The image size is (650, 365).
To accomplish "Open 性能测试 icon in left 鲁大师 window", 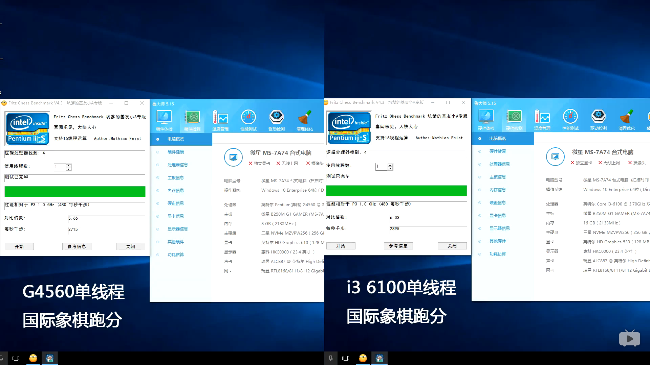I will click(x=248, y=121).
